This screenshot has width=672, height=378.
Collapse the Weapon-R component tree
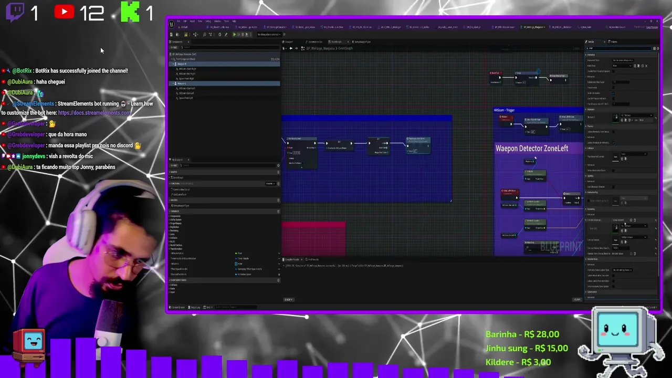point(173,64)
